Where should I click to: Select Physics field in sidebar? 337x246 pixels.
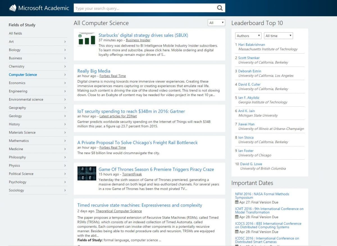point(14,165)
